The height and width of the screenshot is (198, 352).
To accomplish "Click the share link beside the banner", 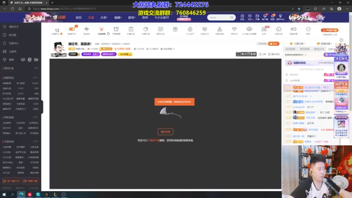I will pyautogui.click(x=262, y=54).
